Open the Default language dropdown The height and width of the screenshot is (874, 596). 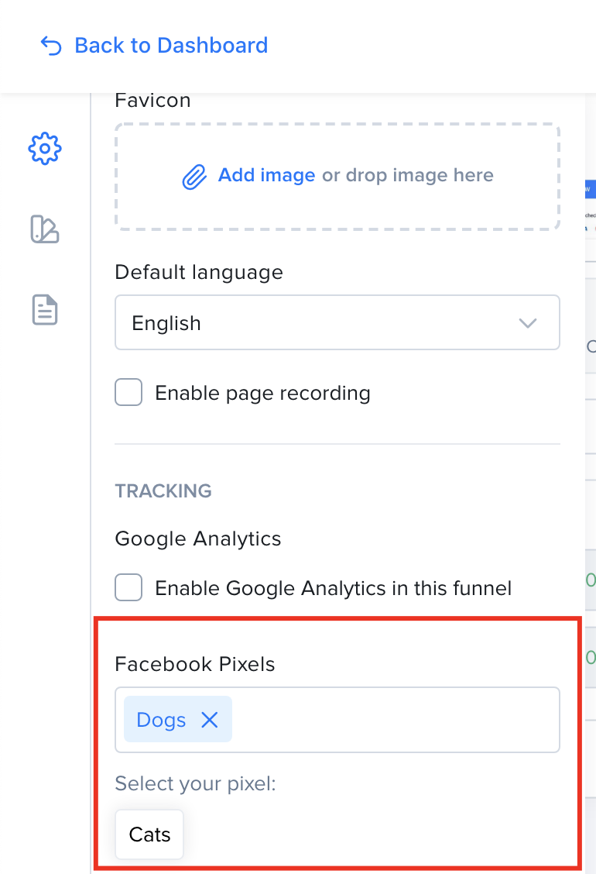(337, 323)
